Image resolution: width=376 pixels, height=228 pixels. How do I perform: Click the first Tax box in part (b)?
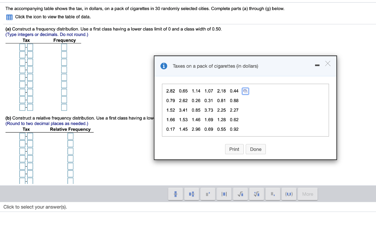coord(22,136)
